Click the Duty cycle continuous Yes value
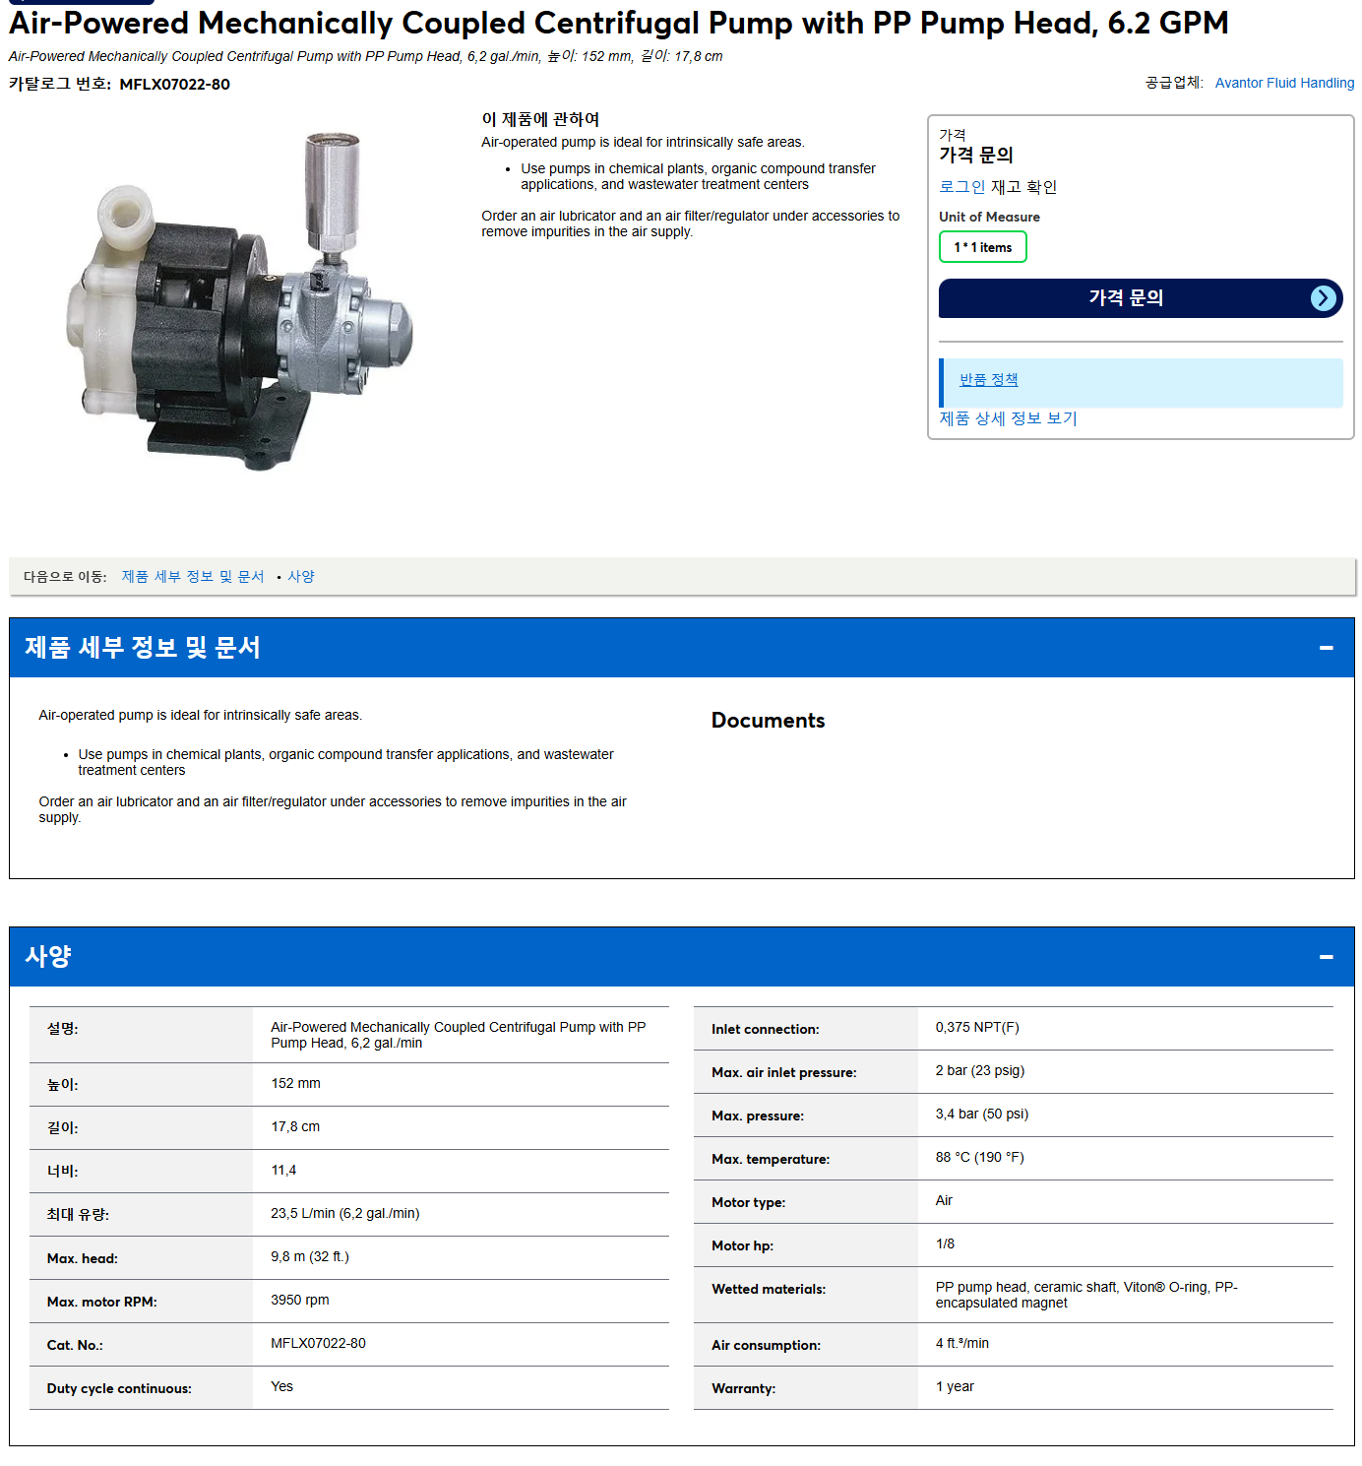 (281, 1386)
